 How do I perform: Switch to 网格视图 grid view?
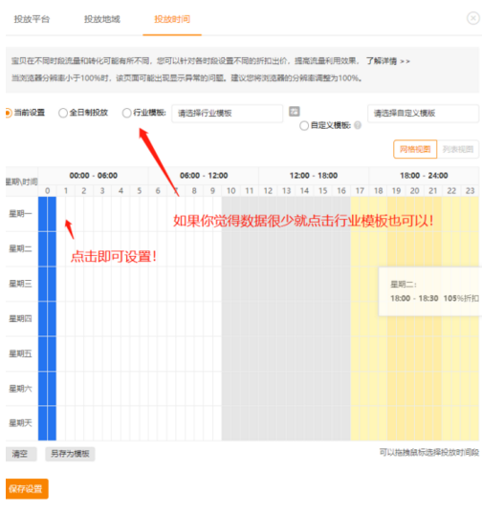[x=415, y=149]
